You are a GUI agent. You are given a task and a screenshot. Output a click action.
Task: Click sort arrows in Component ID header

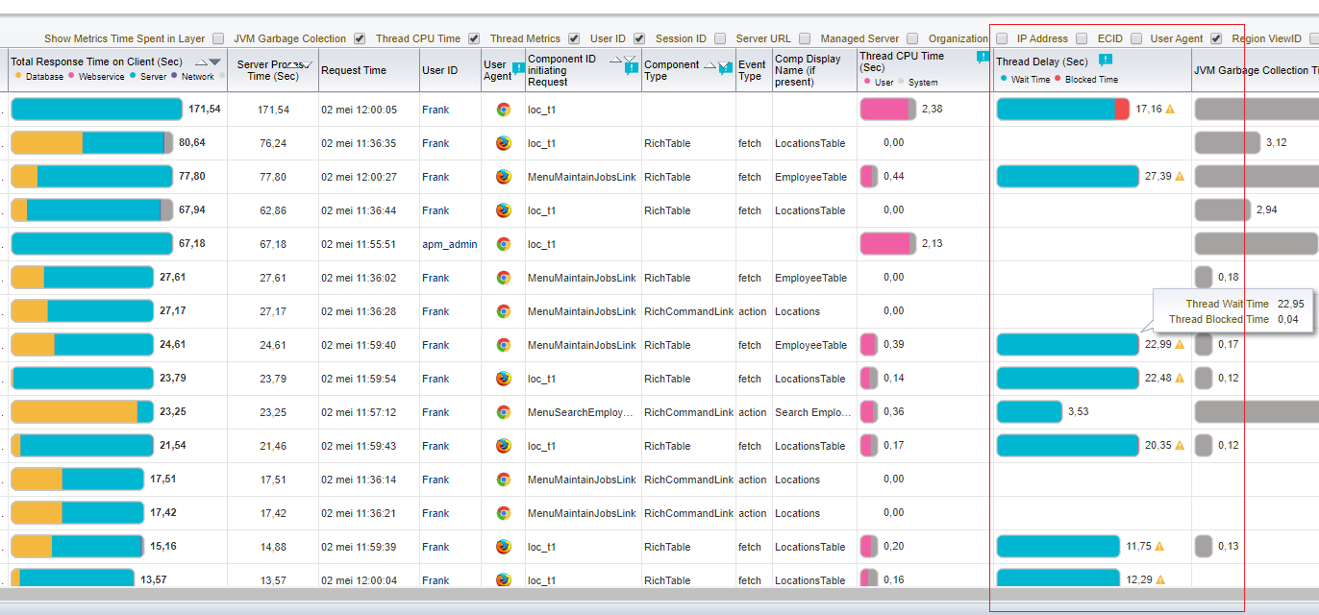coord(623,60)
